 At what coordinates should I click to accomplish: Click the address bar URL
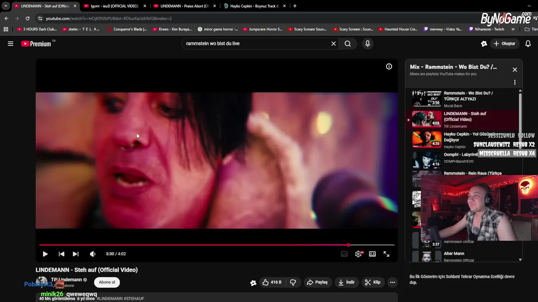108,18
